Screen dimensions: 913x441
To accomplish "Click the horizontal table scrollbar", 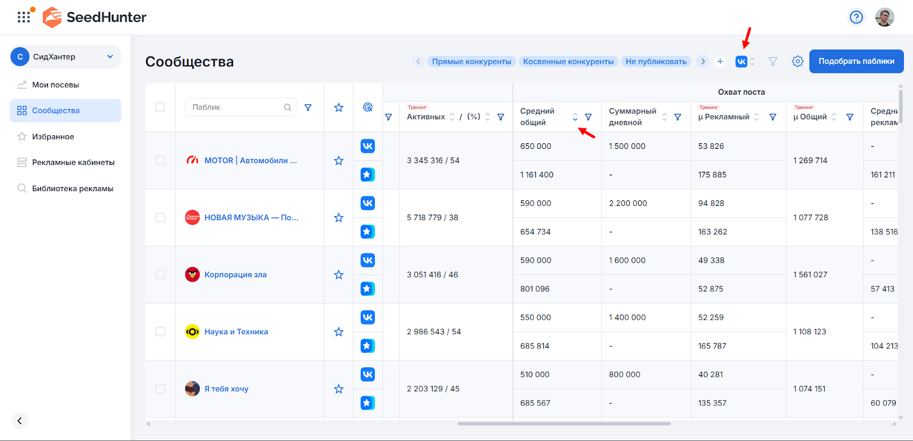I will [564, 424].
